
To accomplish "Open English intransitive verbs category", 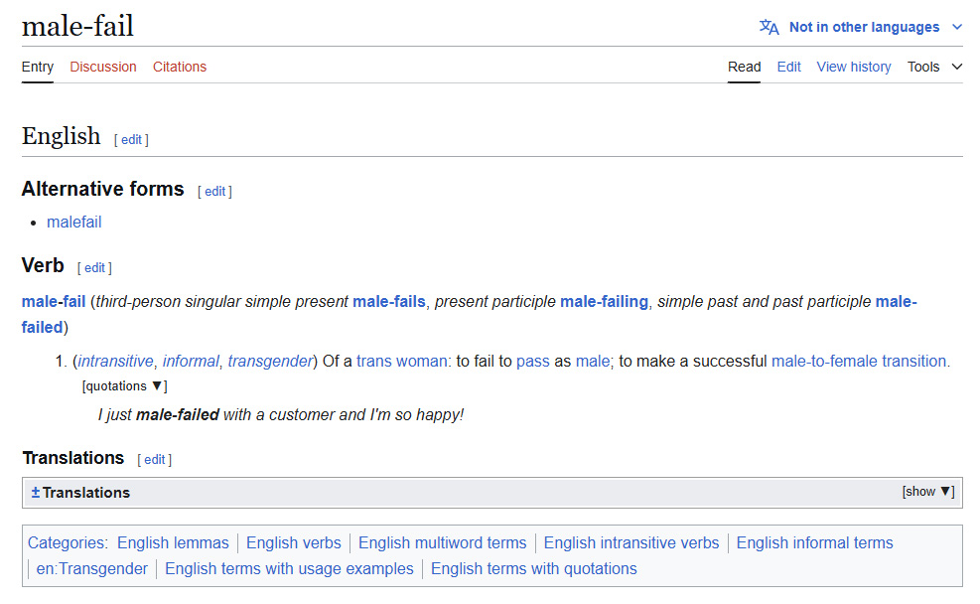I will (x=631, y=542).
